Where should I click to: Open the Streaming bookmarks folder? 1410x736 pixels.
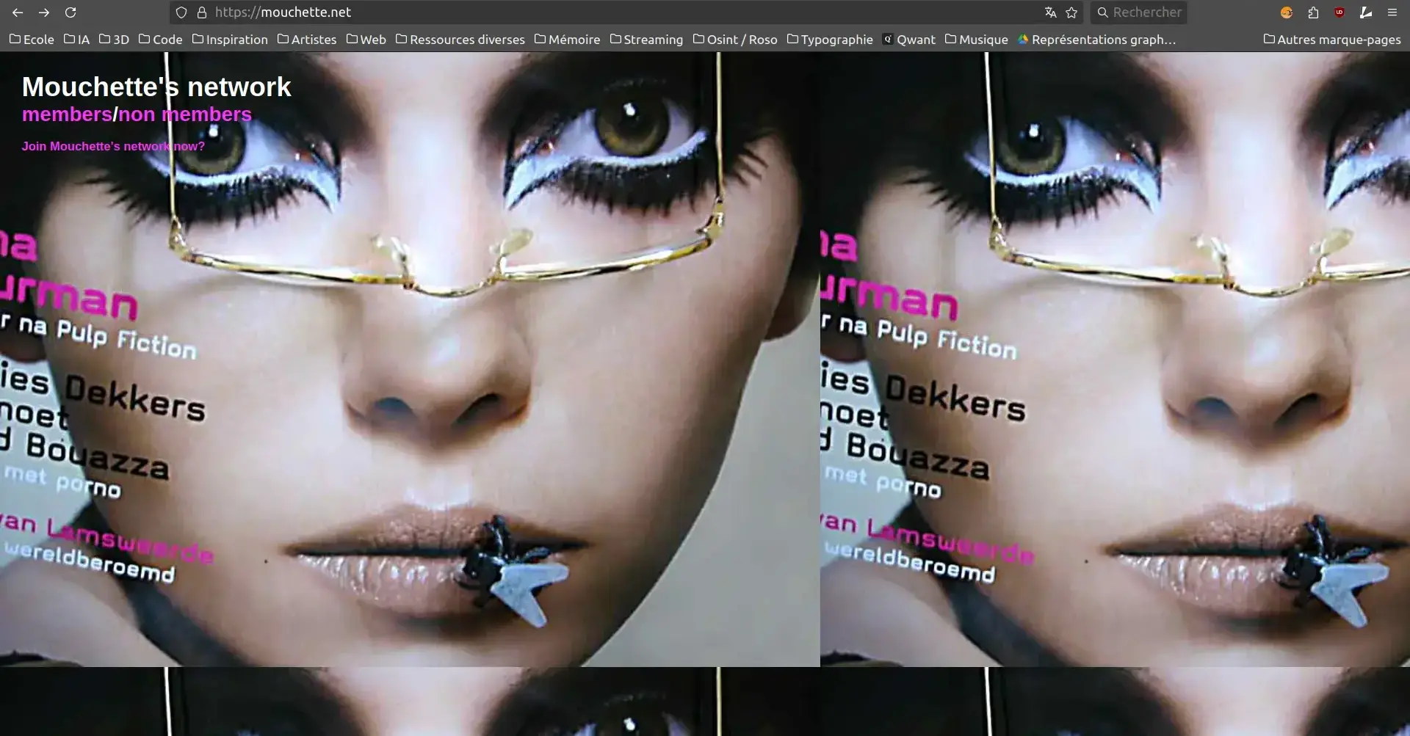(x=646, y=40)
